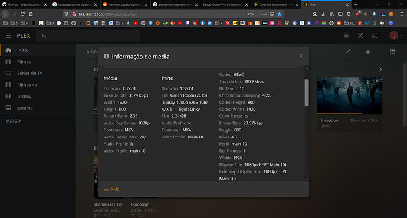Expand the MAIS sidebar section
Viewport: 407px width, 218px height.
(13, 121)
